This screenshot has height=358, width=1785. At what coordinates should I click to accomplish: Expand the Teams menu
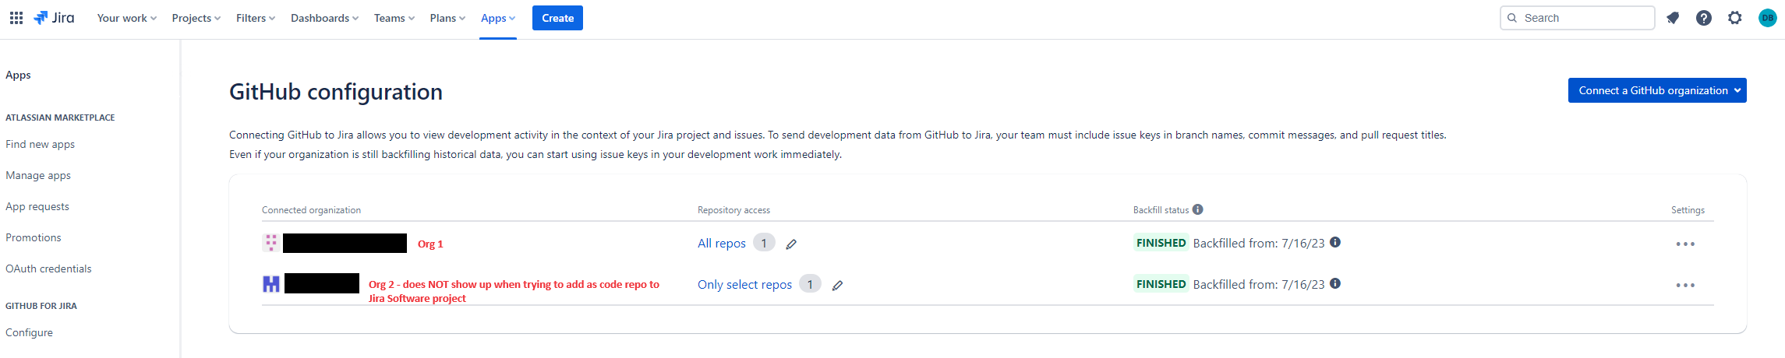click(x=394, y=18)
